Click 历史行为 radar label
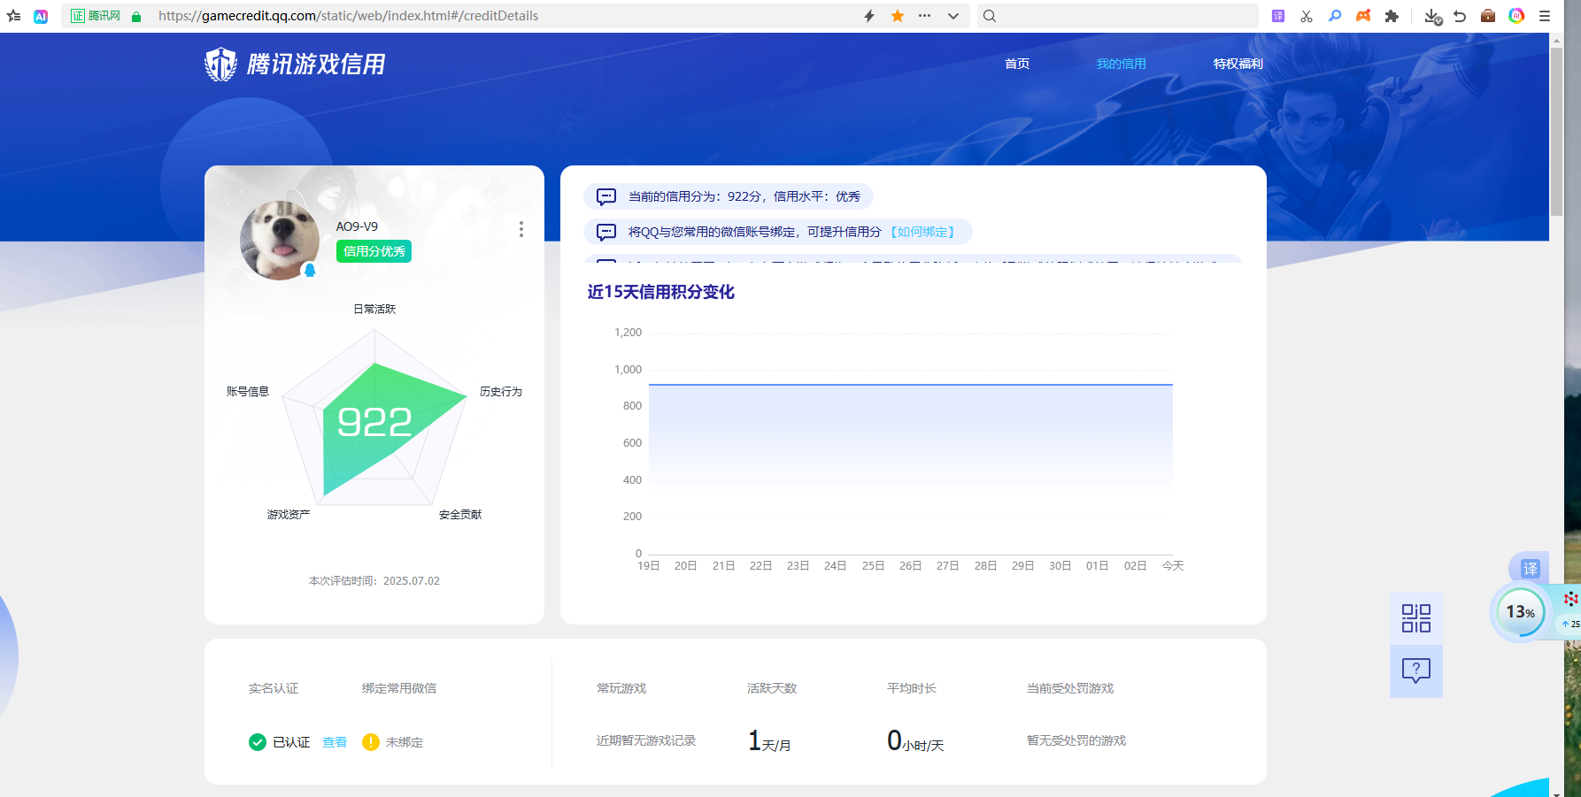Image resolution: width=1581 pixels, height=797 pixels. point(501,391)
